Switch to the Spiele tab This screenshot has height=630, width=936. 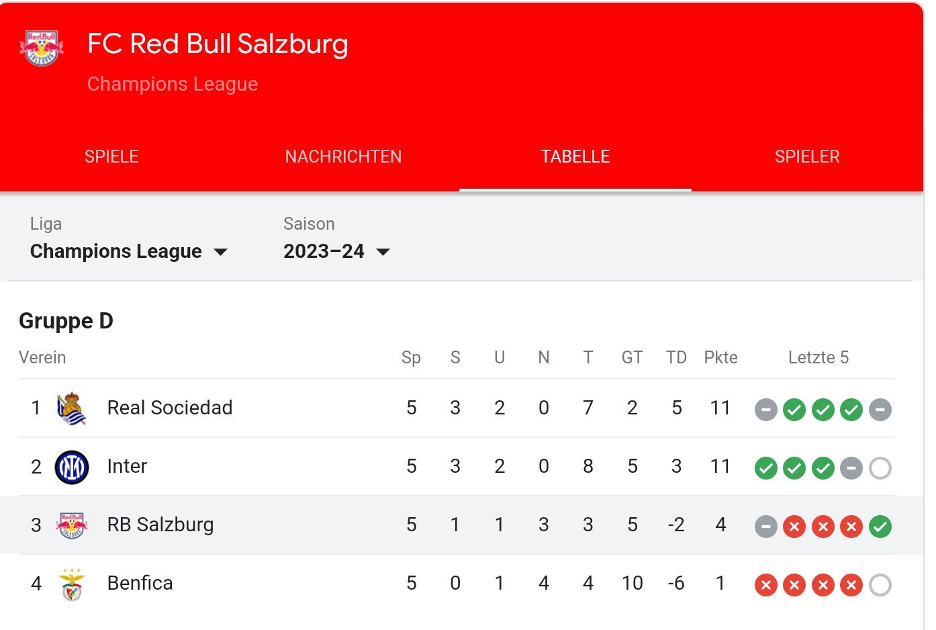coord(111,156)
